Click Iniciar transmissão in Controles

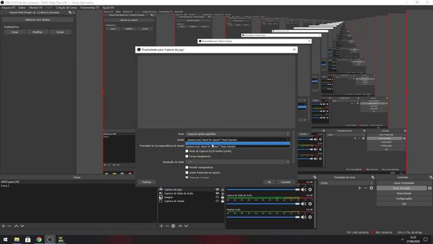coord(404,183)
